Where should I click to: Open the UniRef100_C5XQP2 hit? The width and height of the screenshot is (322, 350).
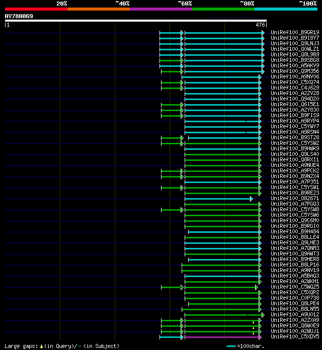point(295,293)
